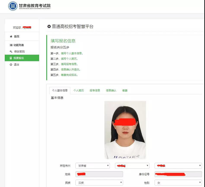
Task: Click the ID card icon beside 我要报名
Action: click(11, 58)
